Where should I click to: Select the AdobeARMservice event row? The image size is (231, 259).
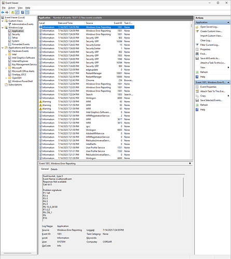coord(86,133)
